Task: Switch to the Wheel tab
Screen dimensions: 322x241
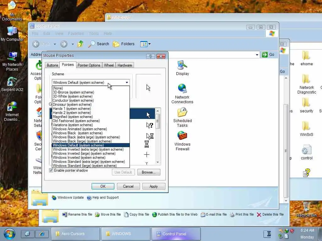Action: (x=109, y=65)
